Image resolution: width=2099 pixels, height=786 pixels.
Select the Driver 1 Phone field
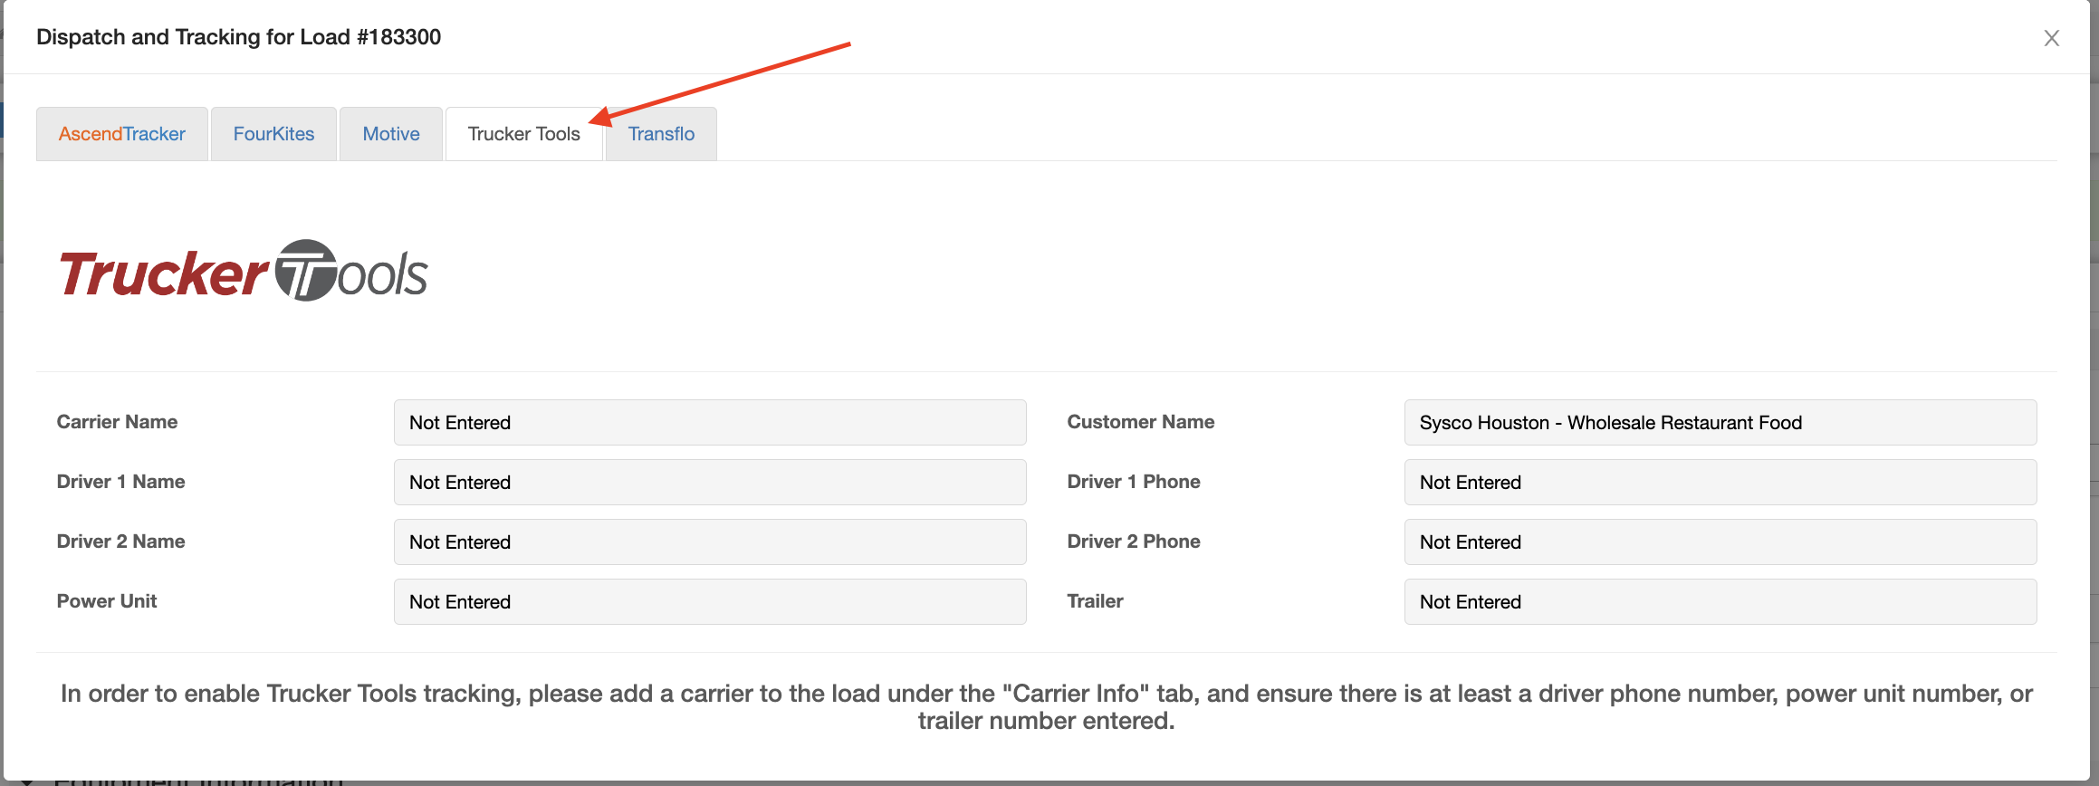click(1720, 483)
